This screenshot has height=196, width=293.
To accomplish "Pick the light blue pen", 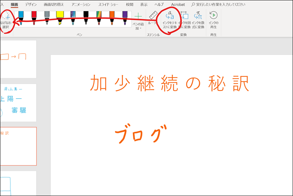I will 21,18.
